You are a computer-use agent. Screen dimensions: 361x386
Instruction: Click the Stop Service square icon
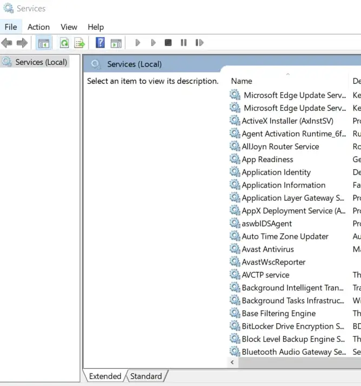[x=168, y=43]
